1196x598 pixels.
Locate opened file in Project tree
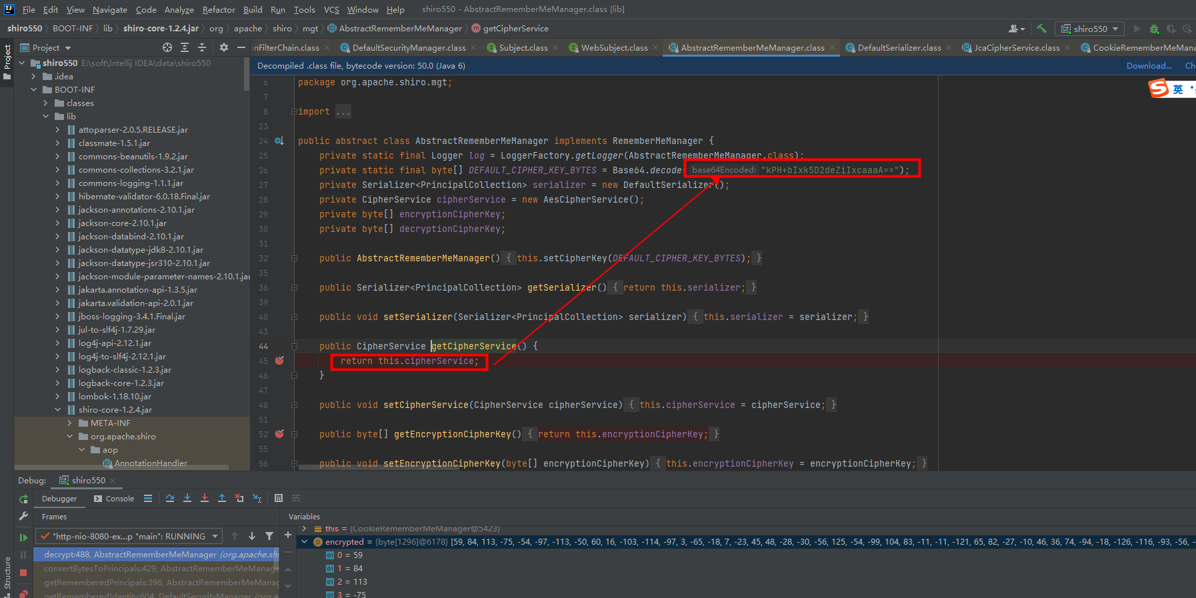(167, 47)
